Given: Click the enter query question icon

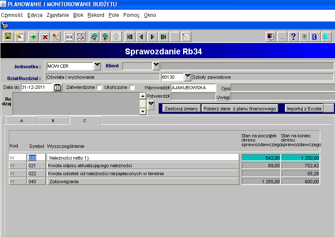Looking at the screenshot, I should pyautogui.click(x=94, y=37).
